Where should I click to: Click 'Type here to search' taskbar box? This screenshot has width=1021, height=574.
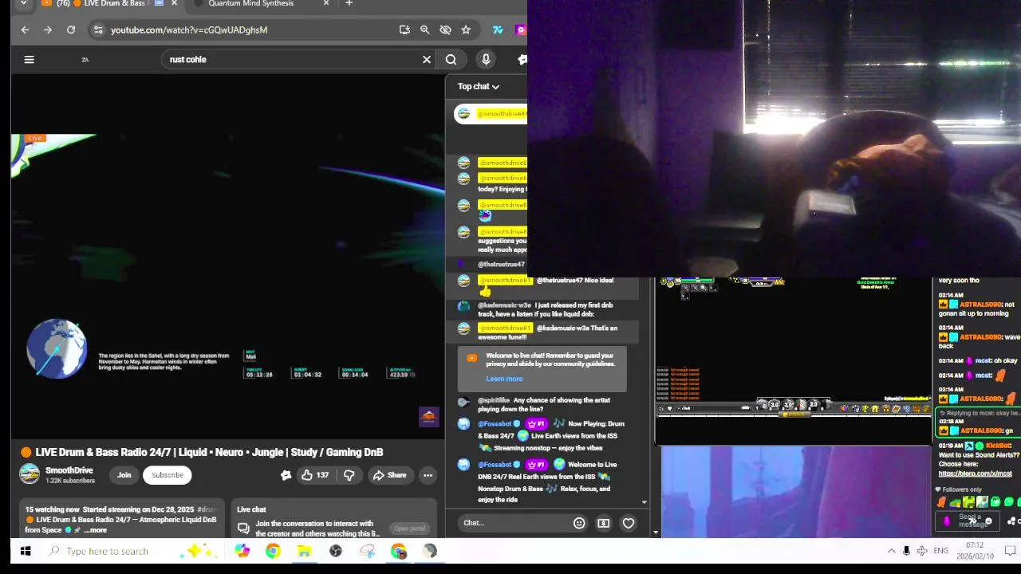pyautogui.click(x=108, y=551)
